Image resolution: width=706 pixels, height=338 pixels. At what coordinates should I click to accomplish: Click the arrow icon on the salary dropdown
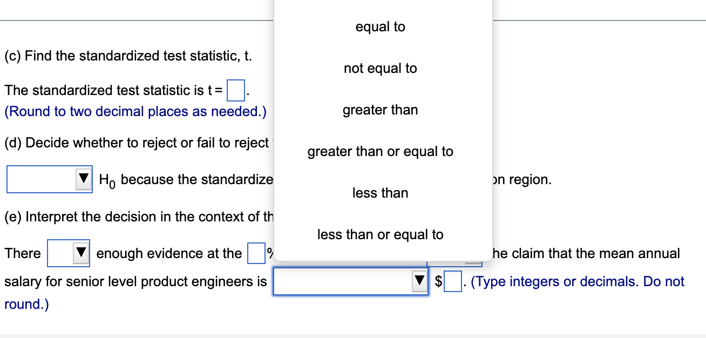419,281
